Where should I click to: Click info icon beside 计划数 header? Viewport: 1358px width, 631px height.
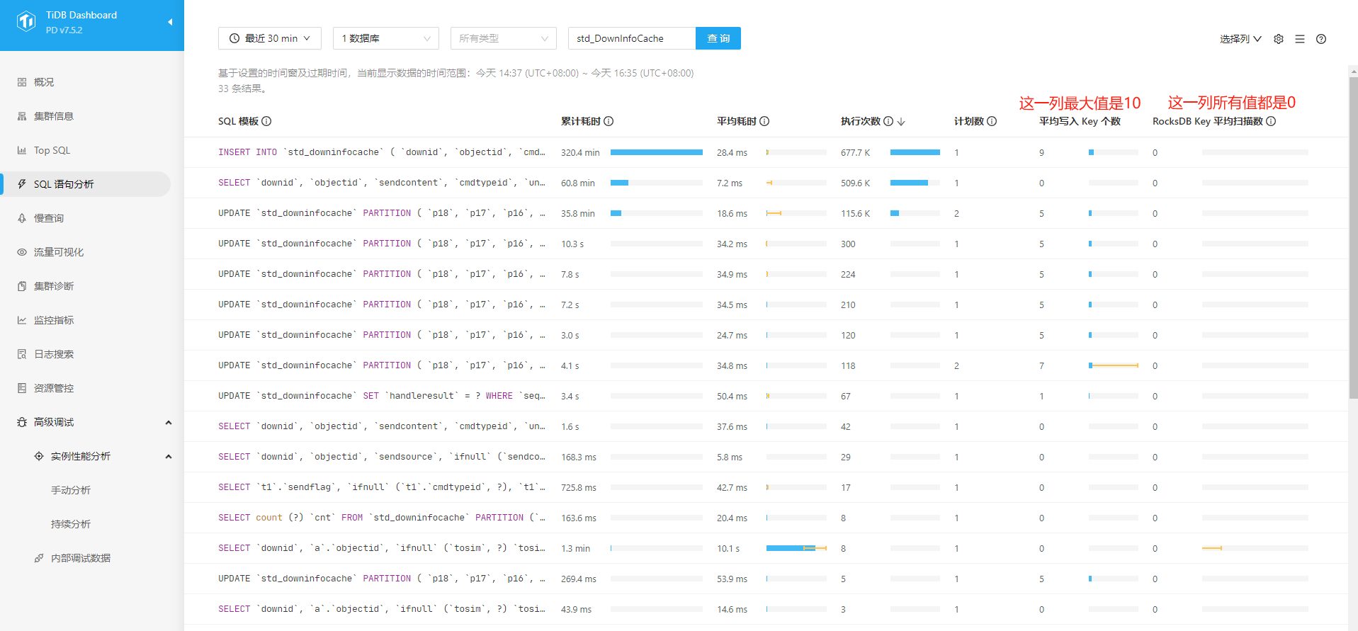(x=992, y=121)
